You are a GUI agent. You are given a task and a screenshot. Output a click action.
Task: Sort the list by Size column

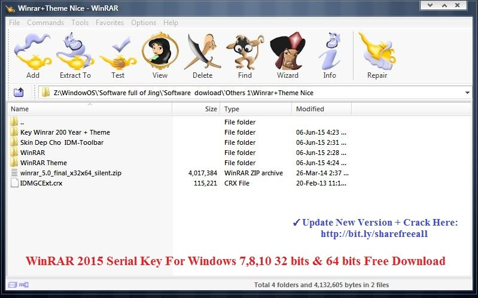196,109
